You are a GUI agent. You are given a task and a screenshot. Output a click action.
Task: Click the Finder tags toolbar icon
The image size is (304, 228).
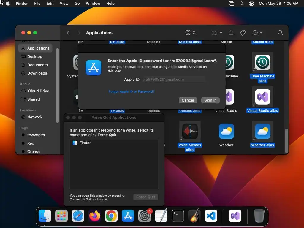click(243, 33)
